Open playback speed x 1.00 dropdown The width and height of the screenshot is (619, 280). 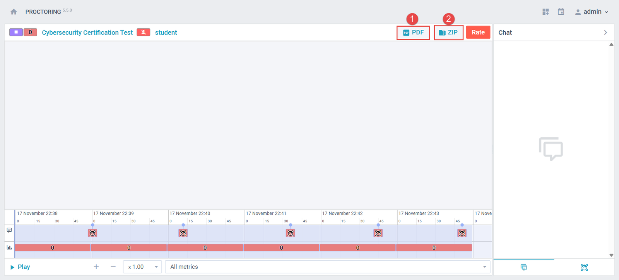[x=142, y=267]
